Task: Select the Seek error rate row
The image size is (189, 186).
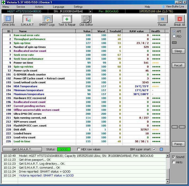Action: 86,55
